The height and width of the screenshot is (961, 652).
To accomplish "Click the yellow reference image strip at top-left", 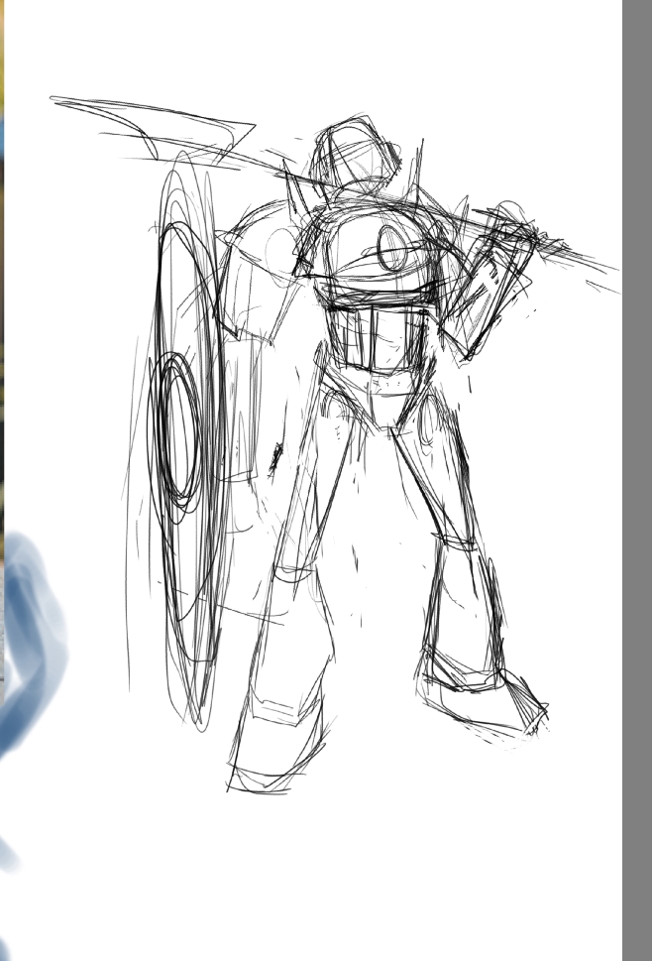I will click(x=3, y=60).
